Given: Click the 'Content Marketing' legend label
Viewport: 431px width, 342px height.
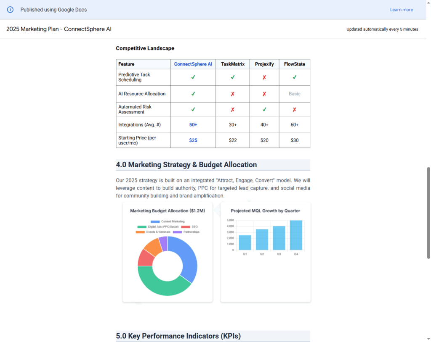Looking at the screenshot, I should point(173,221).
